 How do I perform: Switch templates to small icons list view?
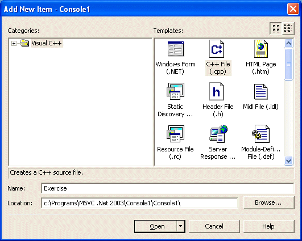click(288, 28)
